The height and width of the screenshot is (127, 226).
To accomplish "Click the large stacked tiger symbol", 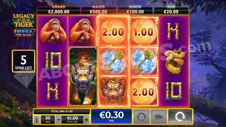I will (x=83, y=76).
